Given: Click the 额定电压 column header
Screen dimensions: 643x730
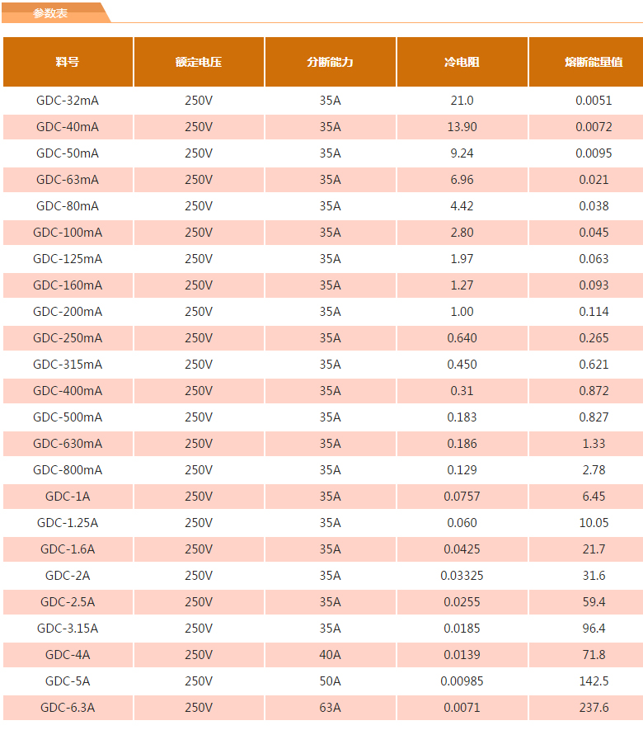Looking at the screenshot, I should [x=199, y=62].
